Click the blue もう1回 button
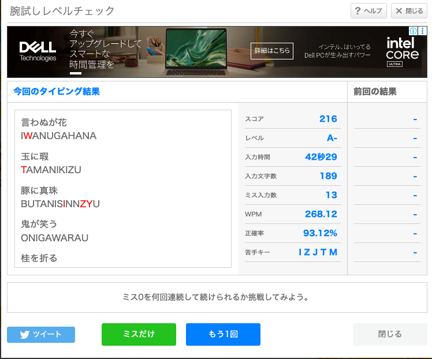Image resolution: width=432 pixels, height=359 pixels. [223, 334]
